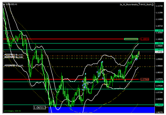166x115 pixels.
Task: Select the white boxed 1.06513 label
Action: [40, 108]
